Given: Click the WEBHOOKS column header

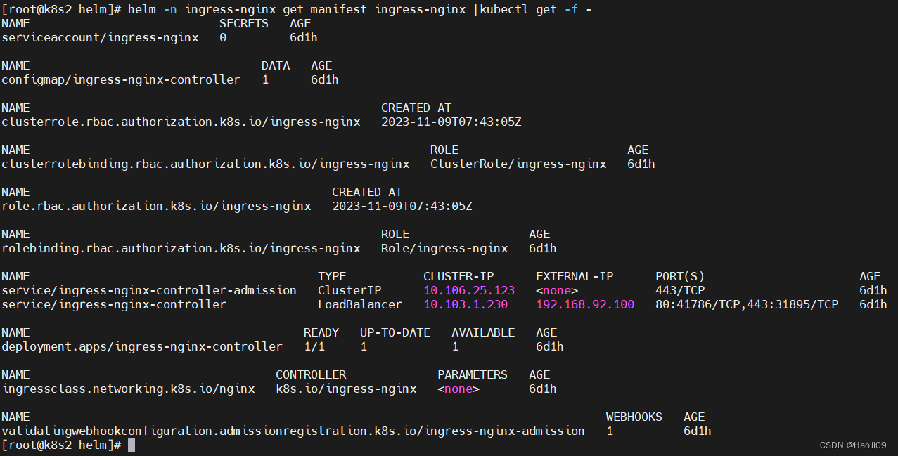Looking at the screenshot, I should (x=634, y=417).
